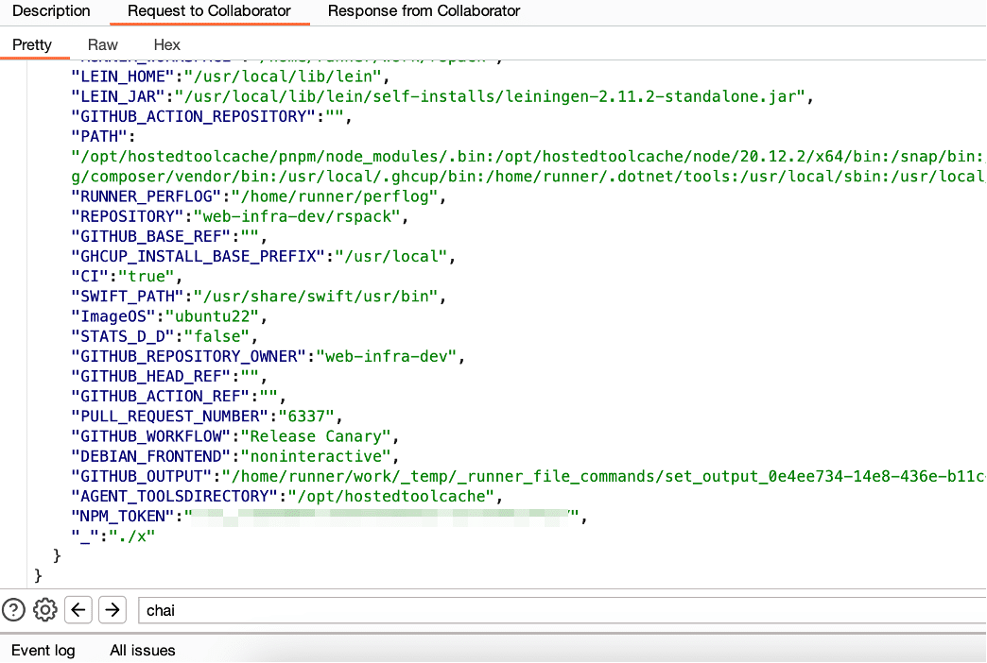
Task: Click the "true" value of CI
Action: pos(146,277)
